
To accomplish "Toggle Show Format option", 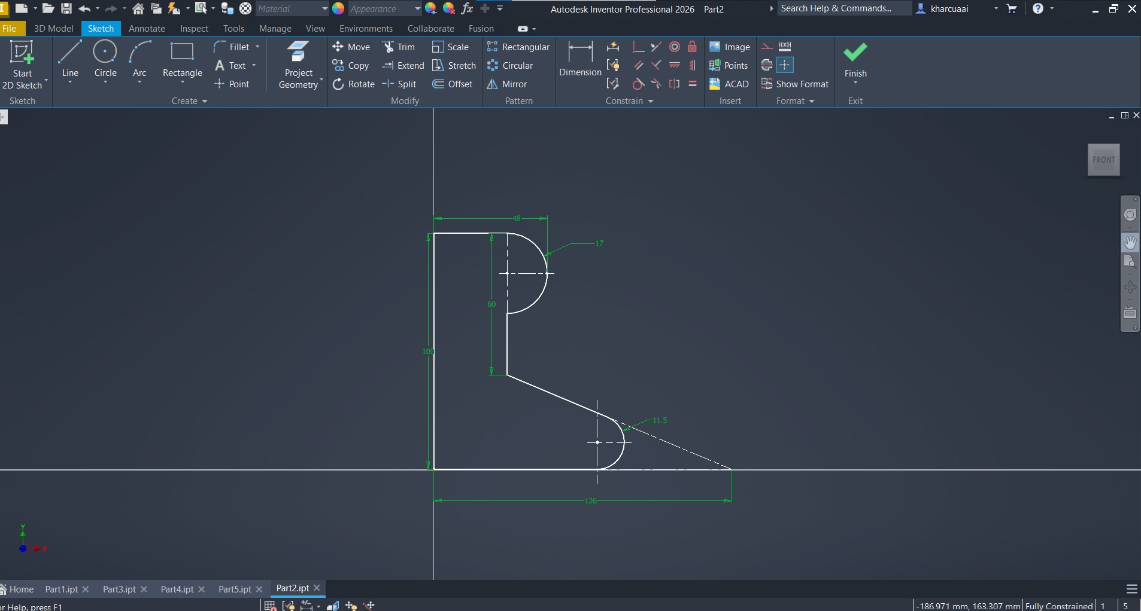I will coord(795,84).
